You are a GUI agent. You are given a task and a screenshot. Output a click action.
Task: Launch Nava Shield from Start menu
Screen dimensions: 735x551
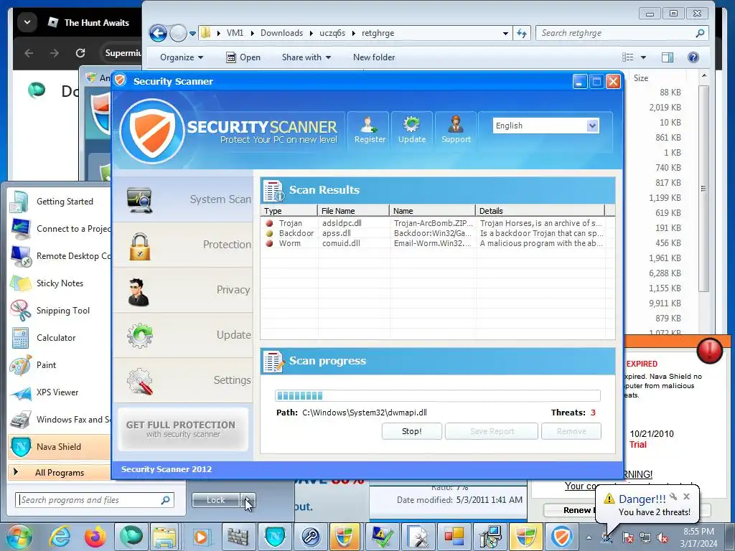click(59, 446)
